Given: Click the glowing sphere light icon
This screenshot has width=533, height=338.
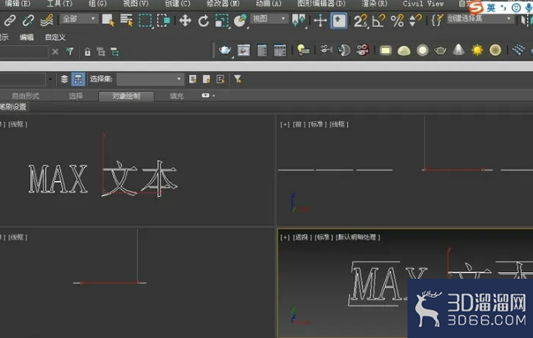Looking at the screenshot, I should click(x=423, y=51).
